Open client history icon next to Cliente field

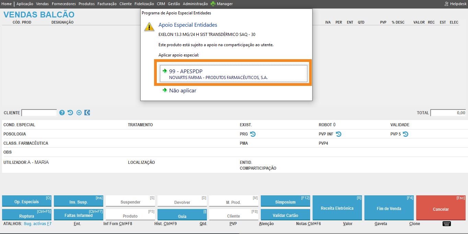pos(70,113)
